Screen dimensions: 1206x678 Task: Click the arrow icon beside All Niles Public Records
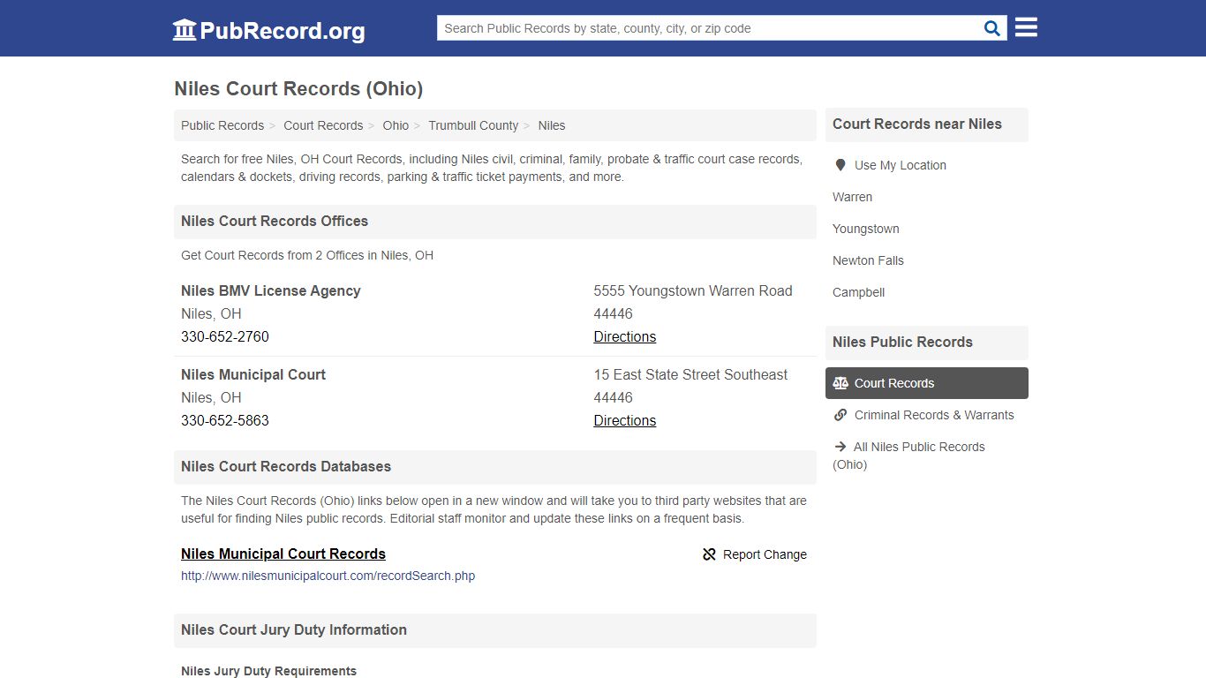(x=840, y=447)
